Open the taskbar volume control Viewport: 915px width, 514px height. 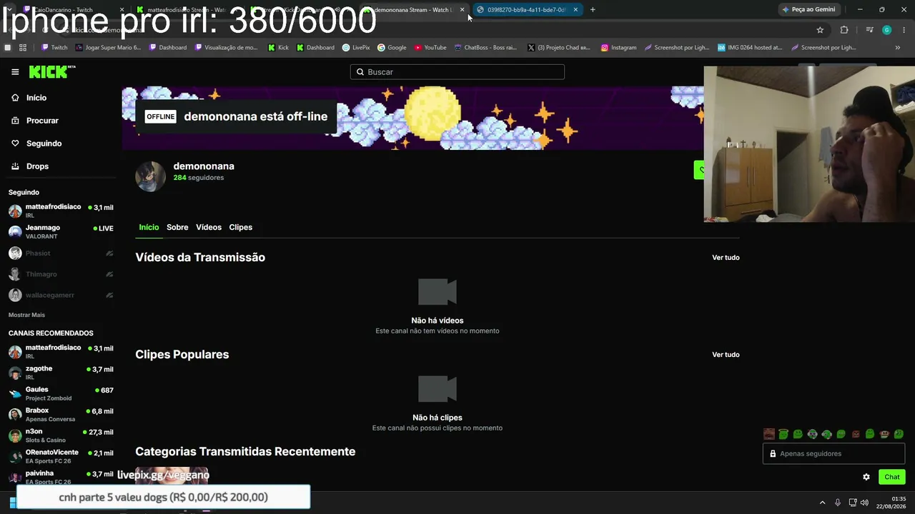tap(864, 503)
